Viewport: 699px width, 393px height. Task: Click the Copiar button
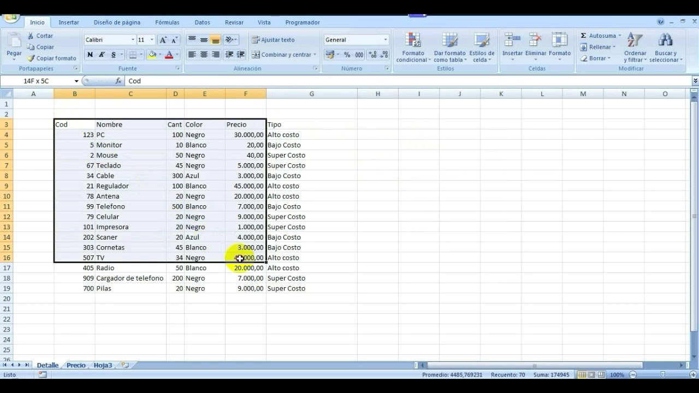(x=40, y=47)
